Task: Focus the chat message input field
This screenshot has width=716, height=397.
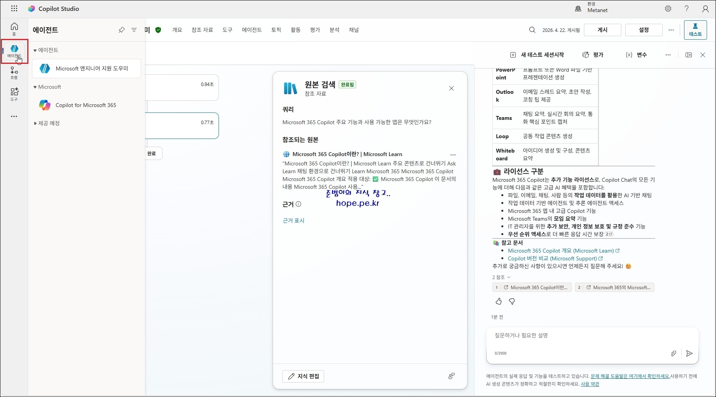Action: click(592, 336)
